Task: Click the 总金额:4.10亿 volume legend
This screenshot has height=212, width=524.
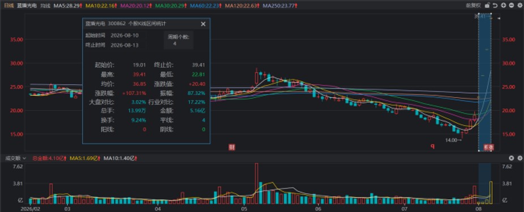Action: coord(49,158)
